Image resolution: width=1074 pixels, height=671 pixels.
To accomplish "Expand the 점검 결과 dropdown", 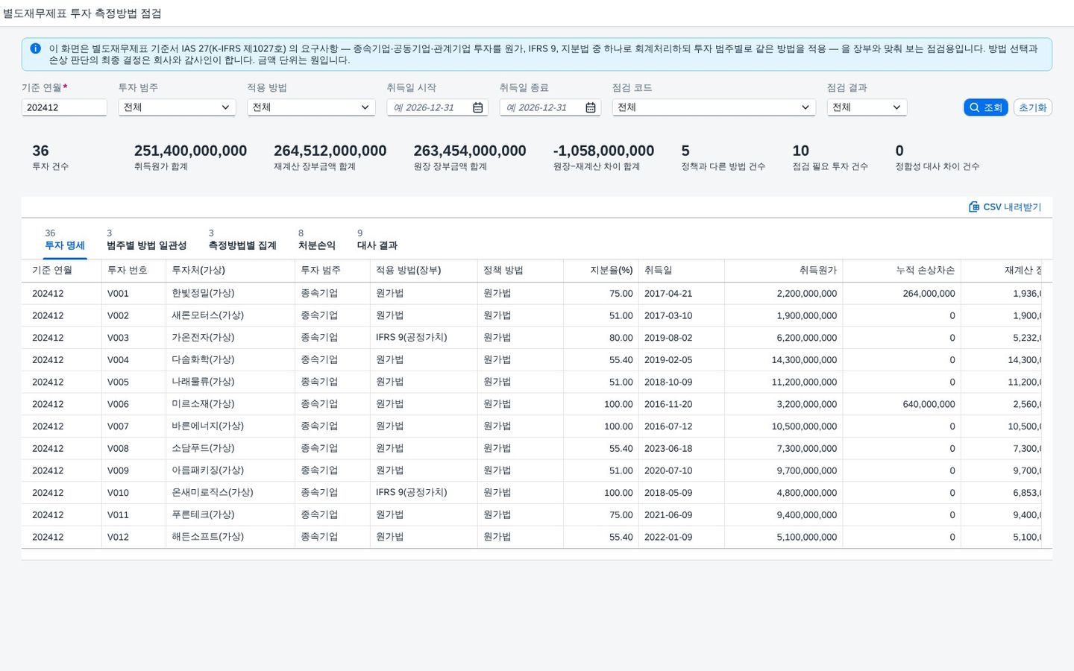I will point(867,107).
